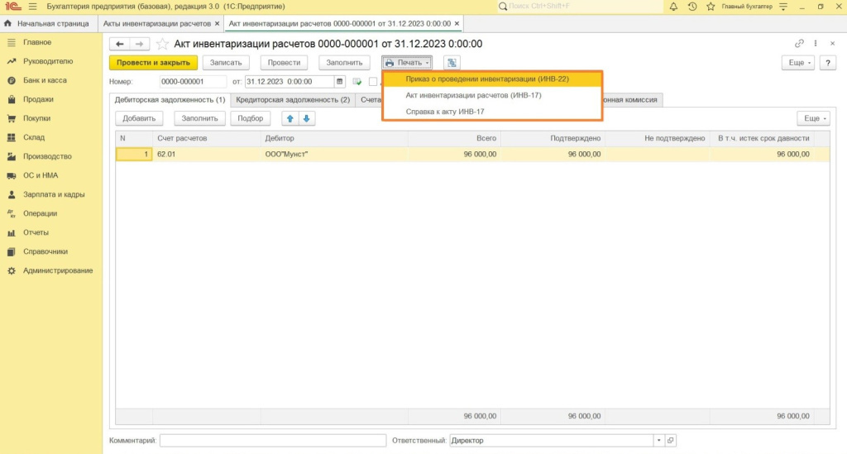This screenshot has height=454, width=847.
Task: Click table Заполнить button
Action: tap(199, 118)
